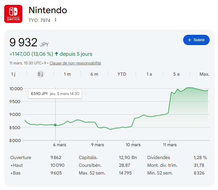Switch chart to 6 m range
The width and height of the screenshot is (218, 190).
point(94,74)
